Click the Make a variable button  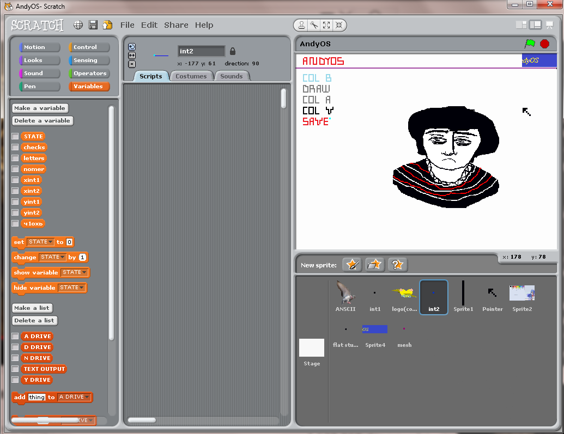[40, 108]
